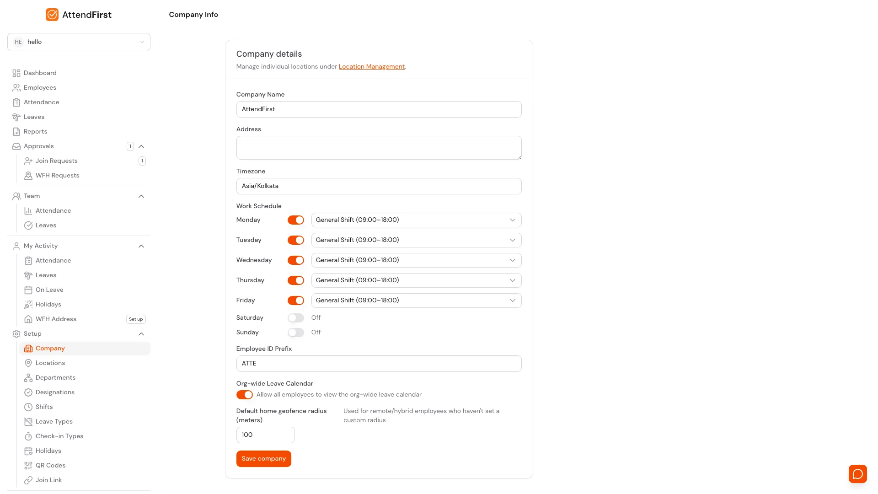Click the Join Requests user-plus icon
Screen dimensions: 878x494
(28, 161)
